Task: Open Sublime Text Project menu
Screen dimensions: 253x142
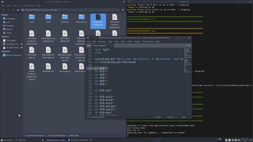Action: 137,41
